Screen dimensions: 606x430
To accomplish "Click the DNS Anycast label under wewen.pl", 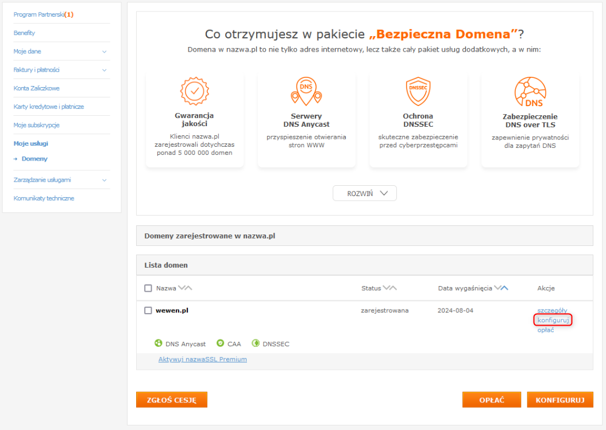I will (x=186, y=344).
